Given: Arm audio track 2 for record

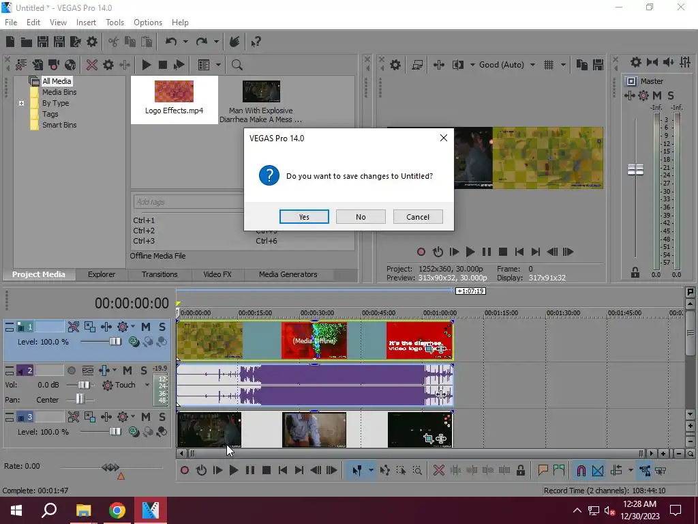Looking at the screenshot, I should 71,370.
